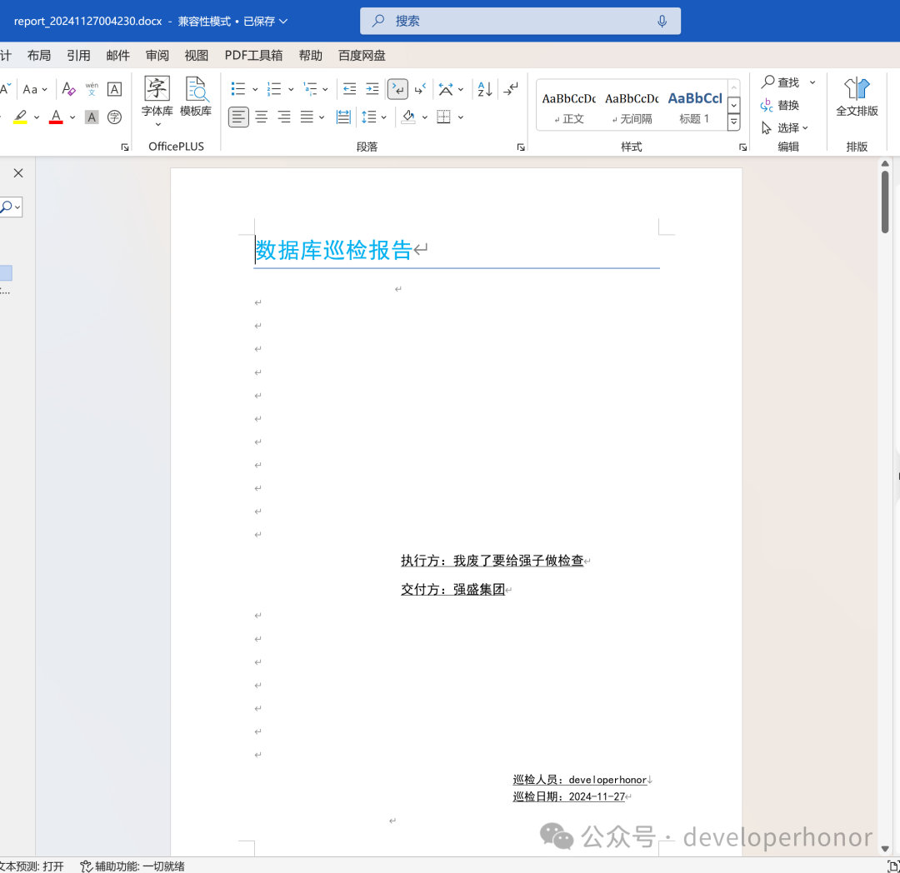900x873 pixels.
Task: Toggle center alignment for the paragraph
Action: click(x=262, y=117)
